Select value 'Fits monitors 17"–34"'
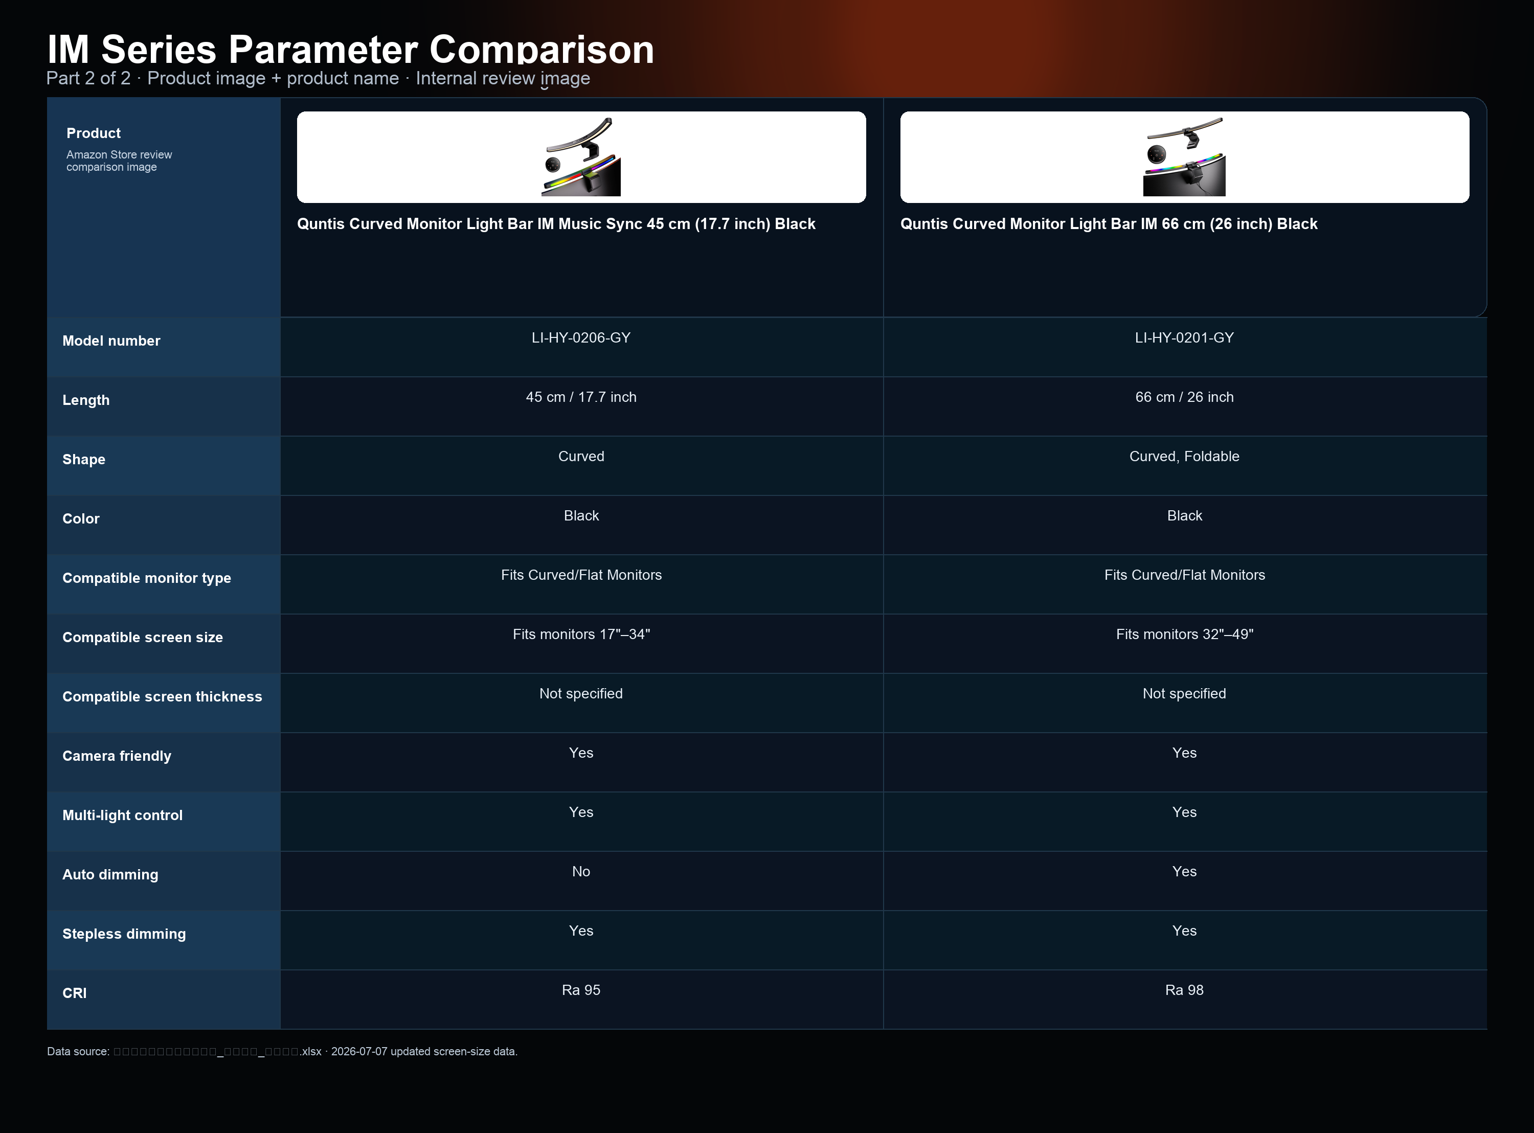The image size is (1534, 1133). pyautogui.click(x=581, y=635)
